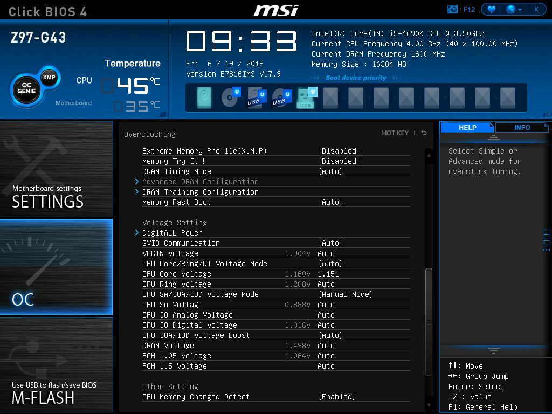Expand DRAM Training Configuration submenu
This screenshot has height=414, width=552.
pyautogui.click(x=200, y=191)
